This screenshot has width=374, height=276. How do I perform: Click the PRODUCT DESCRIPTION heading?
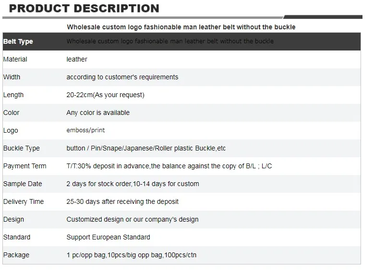click(x=84, y=8)
